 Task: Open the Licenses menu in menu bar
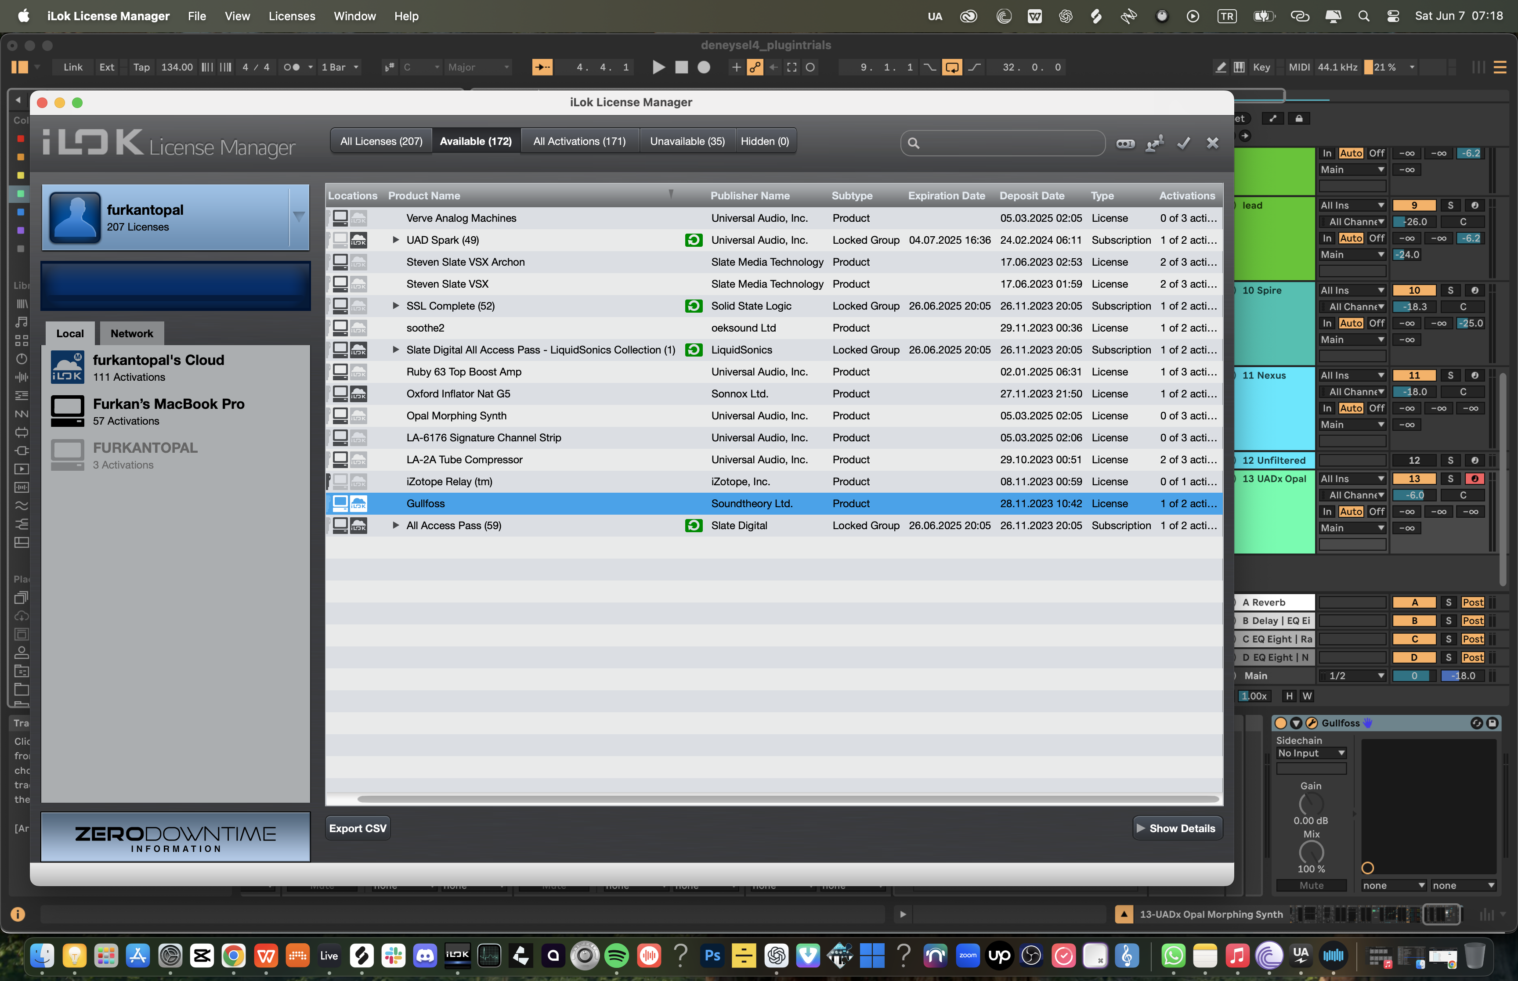click(292, 16)
